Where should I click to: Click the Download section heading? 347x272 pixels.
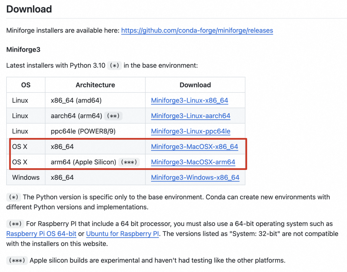click(x=29, y=9)
